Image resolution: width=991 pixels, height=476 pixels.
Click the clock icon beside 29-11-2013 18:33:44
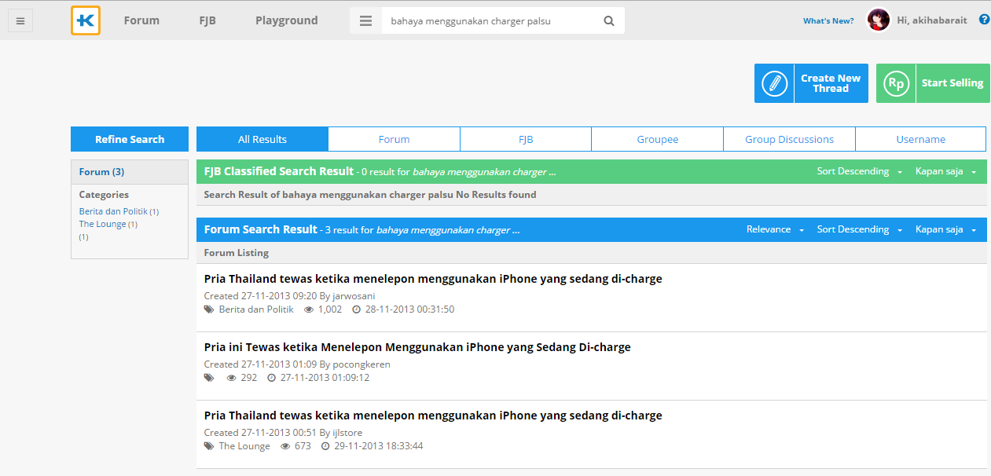click(326, 446)
